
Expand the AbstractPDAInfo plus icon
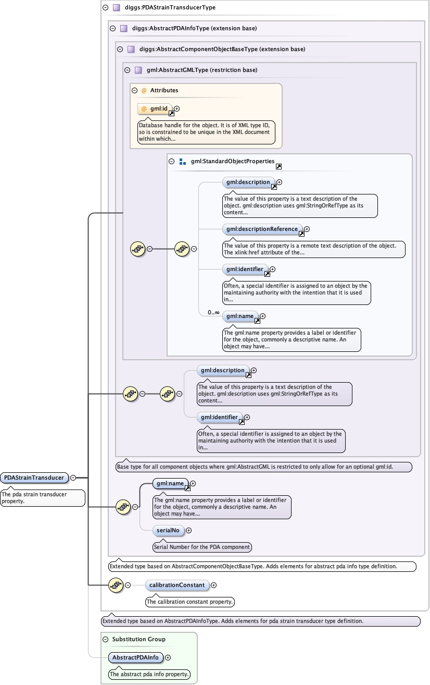point(168,658)
